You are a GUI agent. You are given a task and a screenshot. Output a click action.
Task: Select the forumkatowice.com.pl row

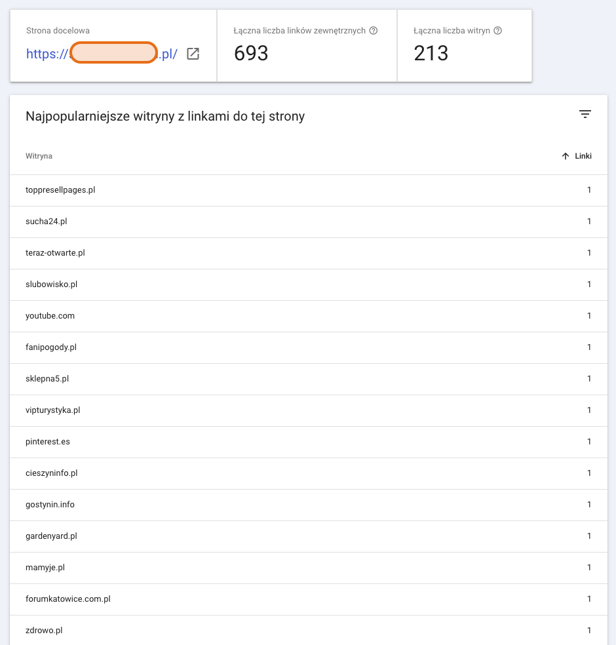point(67,599)
